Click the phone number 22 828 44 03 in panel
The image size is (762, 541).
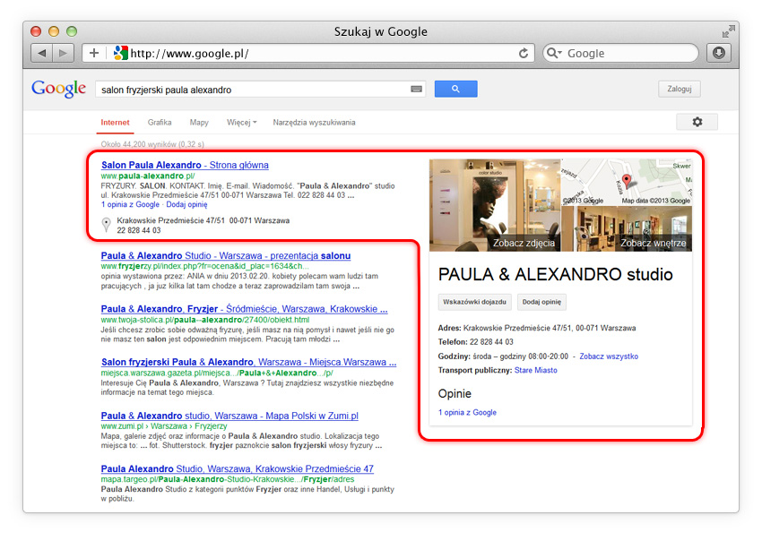[x=491, y=342]
